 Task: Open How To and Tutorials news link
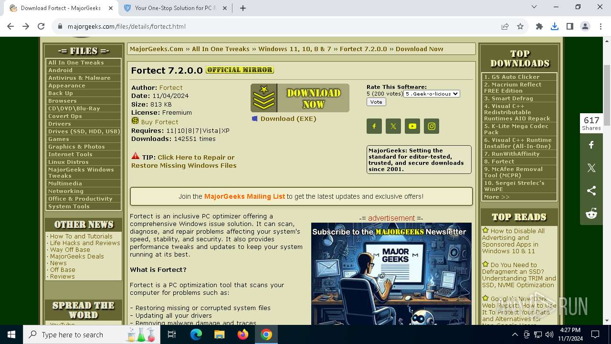click(81, 236)
